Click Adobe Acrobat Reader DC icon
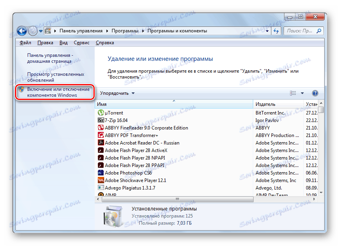Viewport: 340px width, 246px height. (x=101, y=143)
